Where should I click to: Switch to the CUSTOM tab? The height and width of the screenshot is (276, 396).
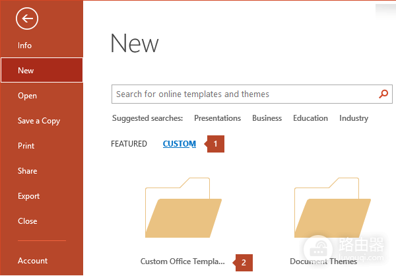pos(180,144)
